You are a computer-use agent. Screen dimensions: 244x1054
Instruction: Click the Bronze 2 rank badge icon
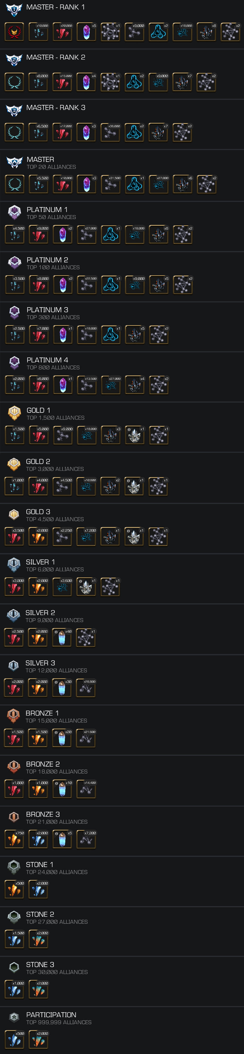pyautogui.click(x=14, y=767)
